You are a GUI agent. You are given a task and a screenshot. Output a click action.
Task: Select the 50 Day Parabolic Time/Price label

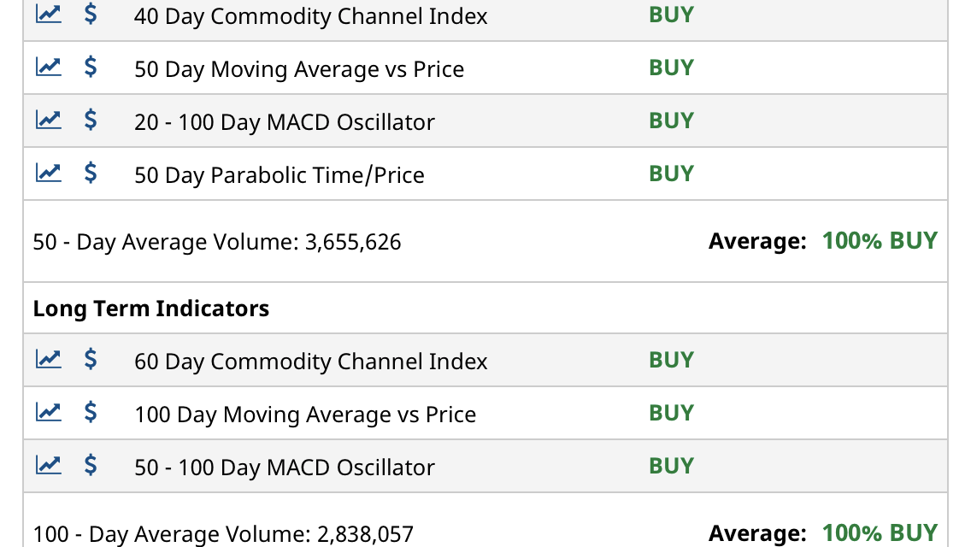[280, 174]
